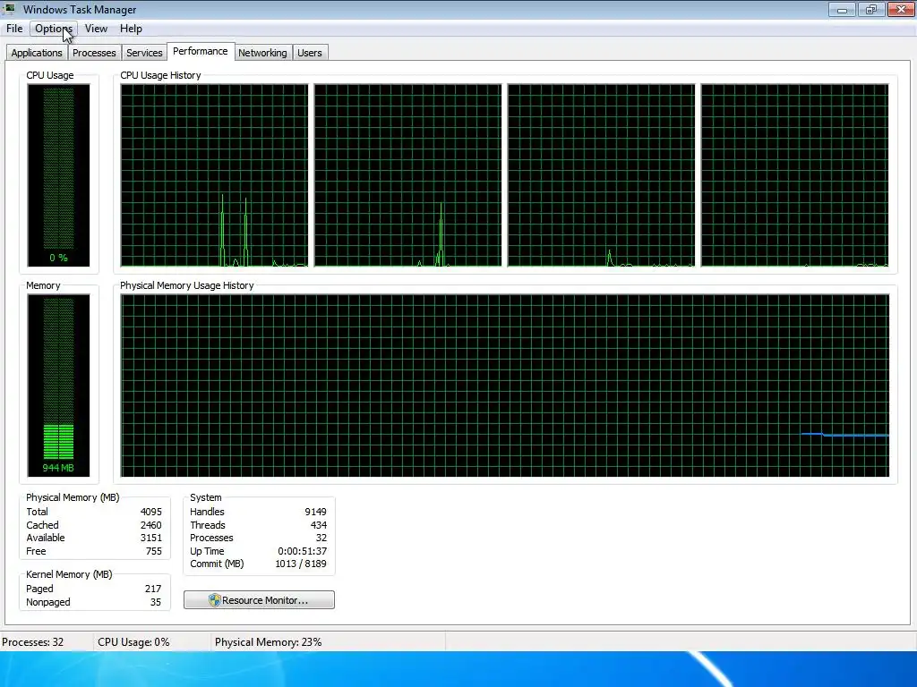The width and height of the screenshot is (917, 687).
Task: Switch to the Users tab
Action: click(x=309, y=53)
